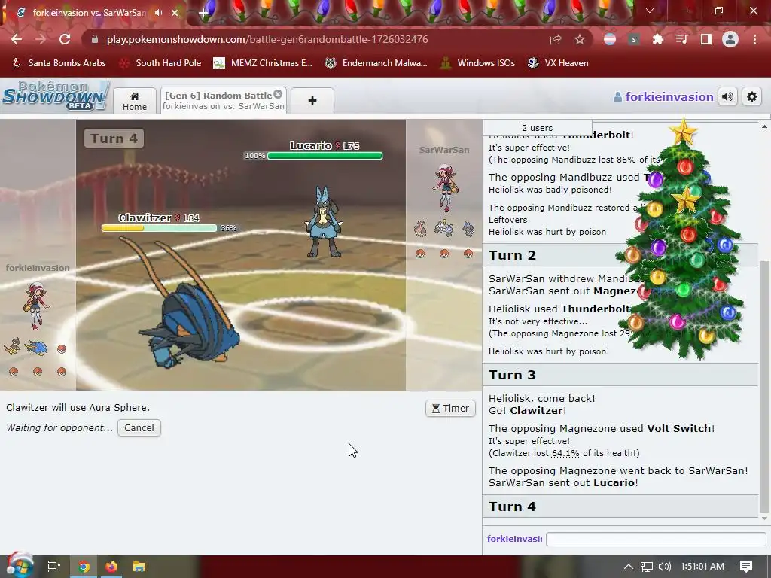Expand the Chrome tab search chevron

click(650, 11)
